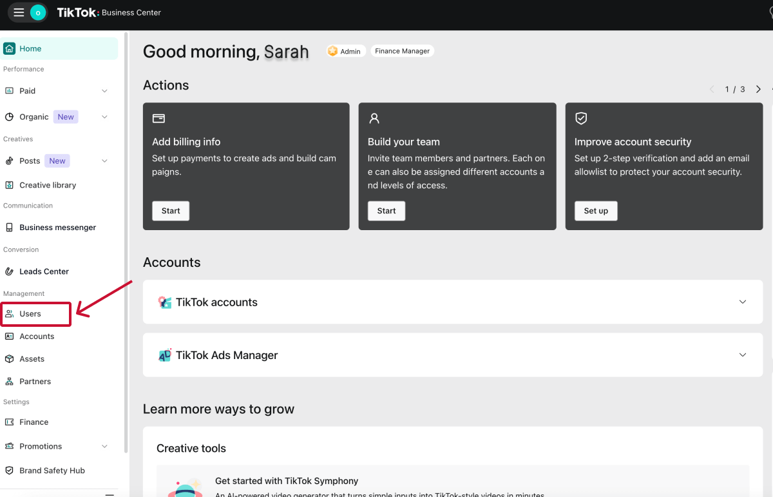The width and height of the screenshot is (773, 497).
Task: Click the Finance Manager role badge
Action: [402, 51]
